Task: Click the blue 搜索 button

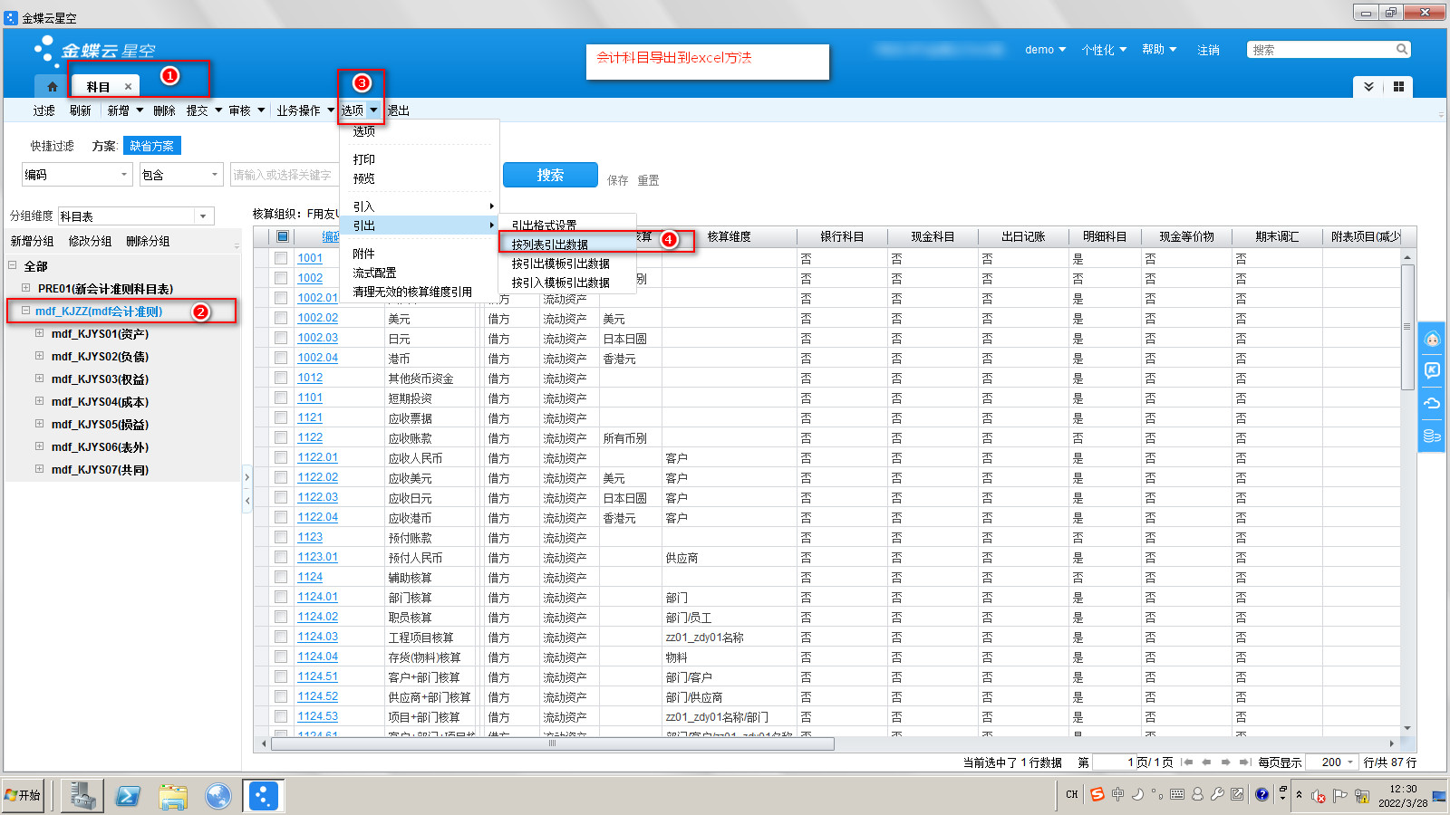Action: pyautogui.click(x=550, y=175)
